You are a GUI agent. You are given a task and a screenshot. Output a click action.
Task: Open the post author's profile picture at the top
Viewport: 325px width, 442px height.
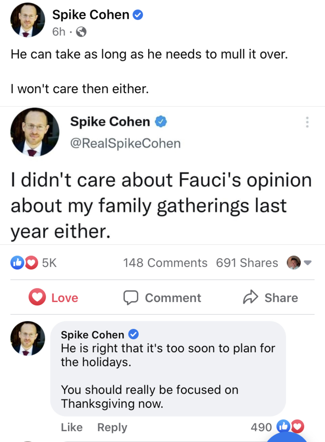point(27,20)
